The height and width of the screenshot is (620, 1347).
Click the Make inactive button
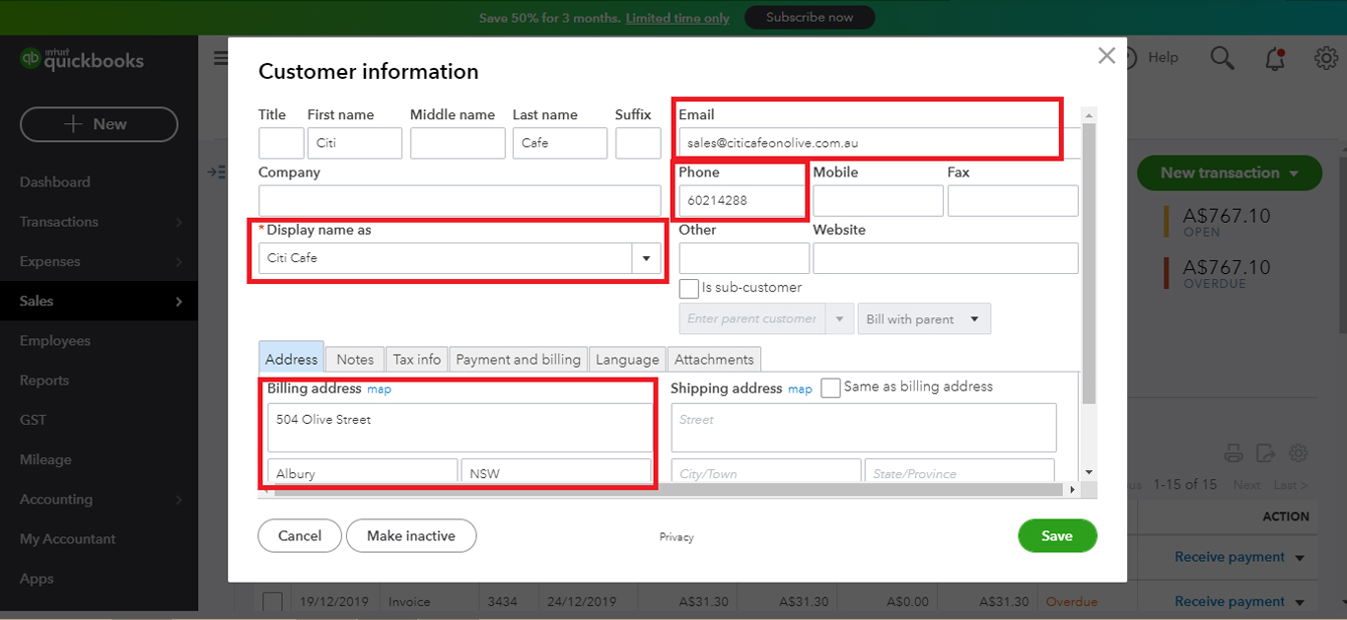pos(411,535)
